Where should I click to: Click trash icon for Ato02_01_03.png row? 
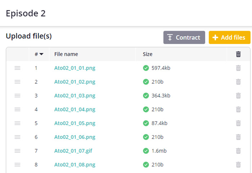coord(238,96)
